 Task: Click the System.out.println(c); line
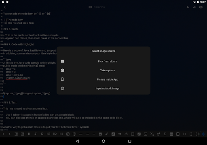click(18, 78)
